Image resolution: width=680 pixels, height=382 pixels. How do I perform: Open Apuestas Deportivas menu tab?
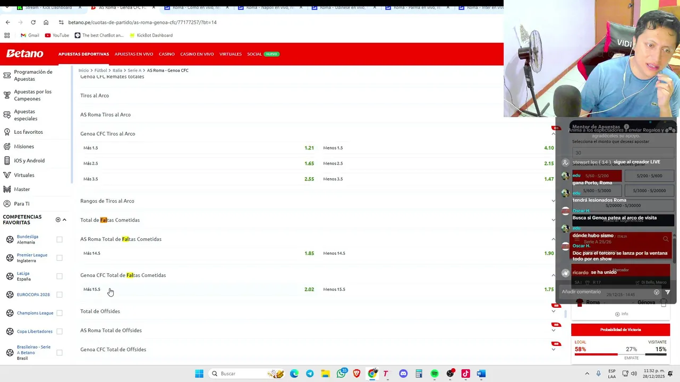(83, 54)
